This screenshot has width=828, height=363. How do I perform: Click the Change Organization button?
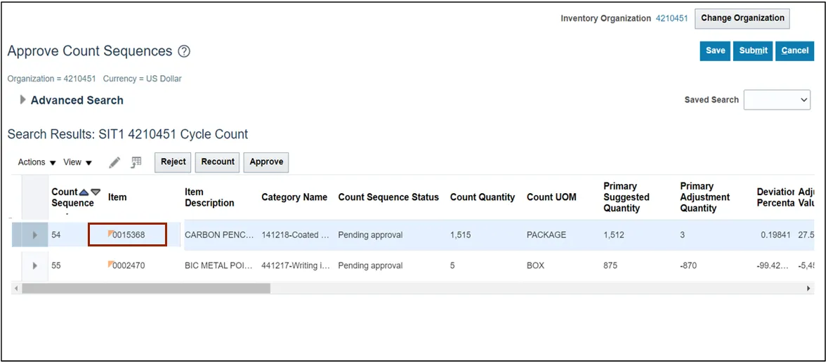tap(742, 18)
